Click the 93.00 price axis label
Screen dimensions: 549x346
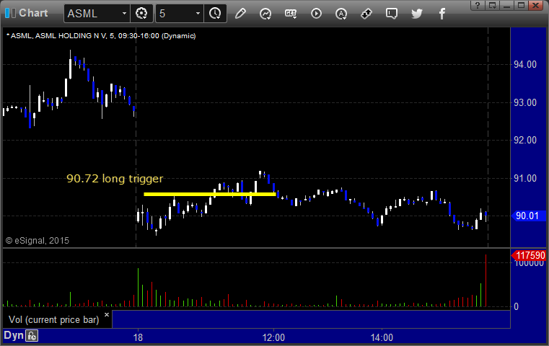click(x=525, y=102)
